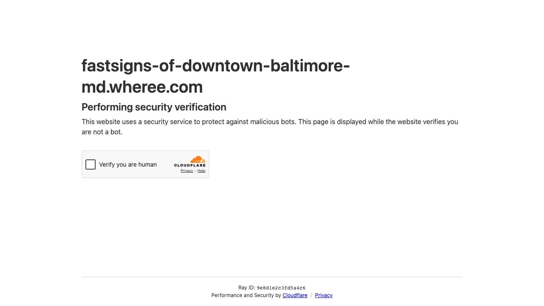
Task: Click the fastsigns-of-downtown-baltimore domain title
Action: 215,66
